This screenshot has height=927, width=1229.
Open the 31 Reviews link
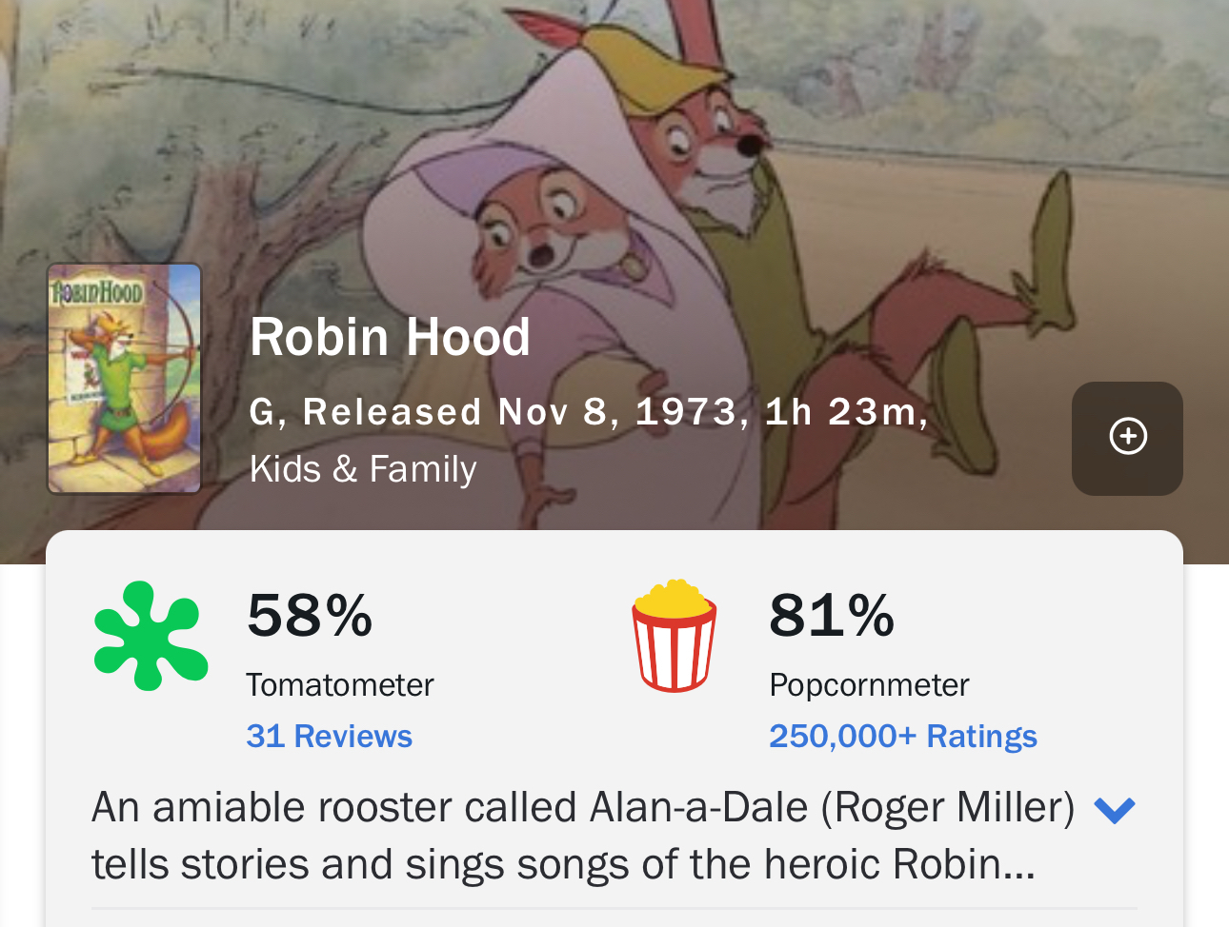pyautogui.click(x=329, y=737)
